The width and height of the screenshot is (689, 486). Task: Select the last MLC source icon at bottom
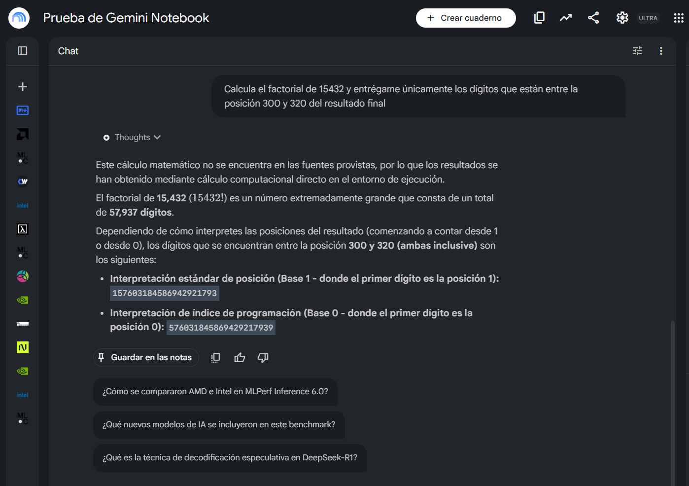(x=23, y=418)
